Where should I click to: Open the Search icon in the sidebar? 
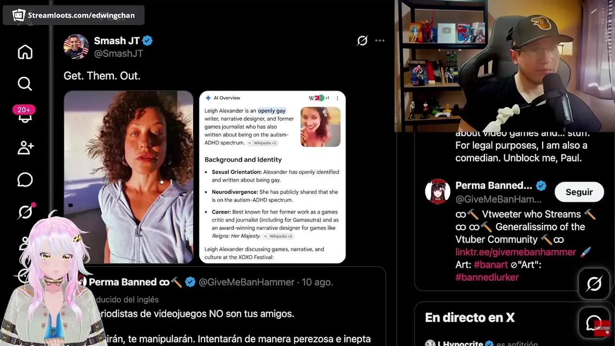click(x=25, y=84)
